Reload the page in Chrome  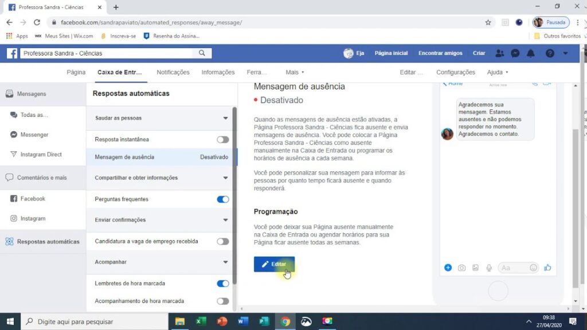(37, 22)
